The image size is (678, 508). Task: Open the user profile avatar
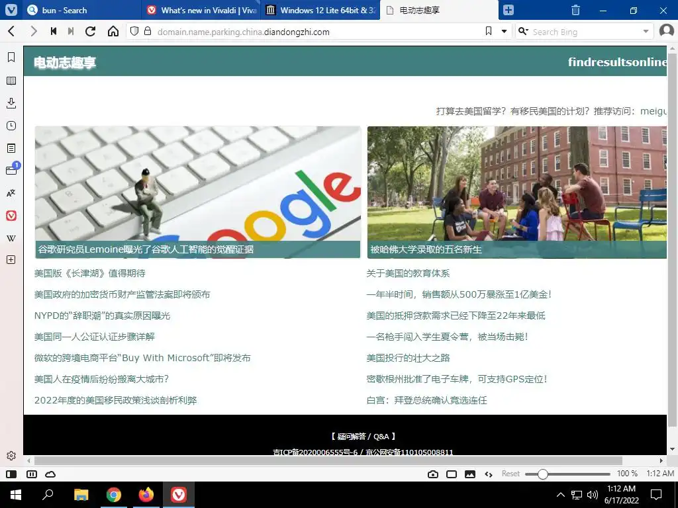[x=667, y=31]
